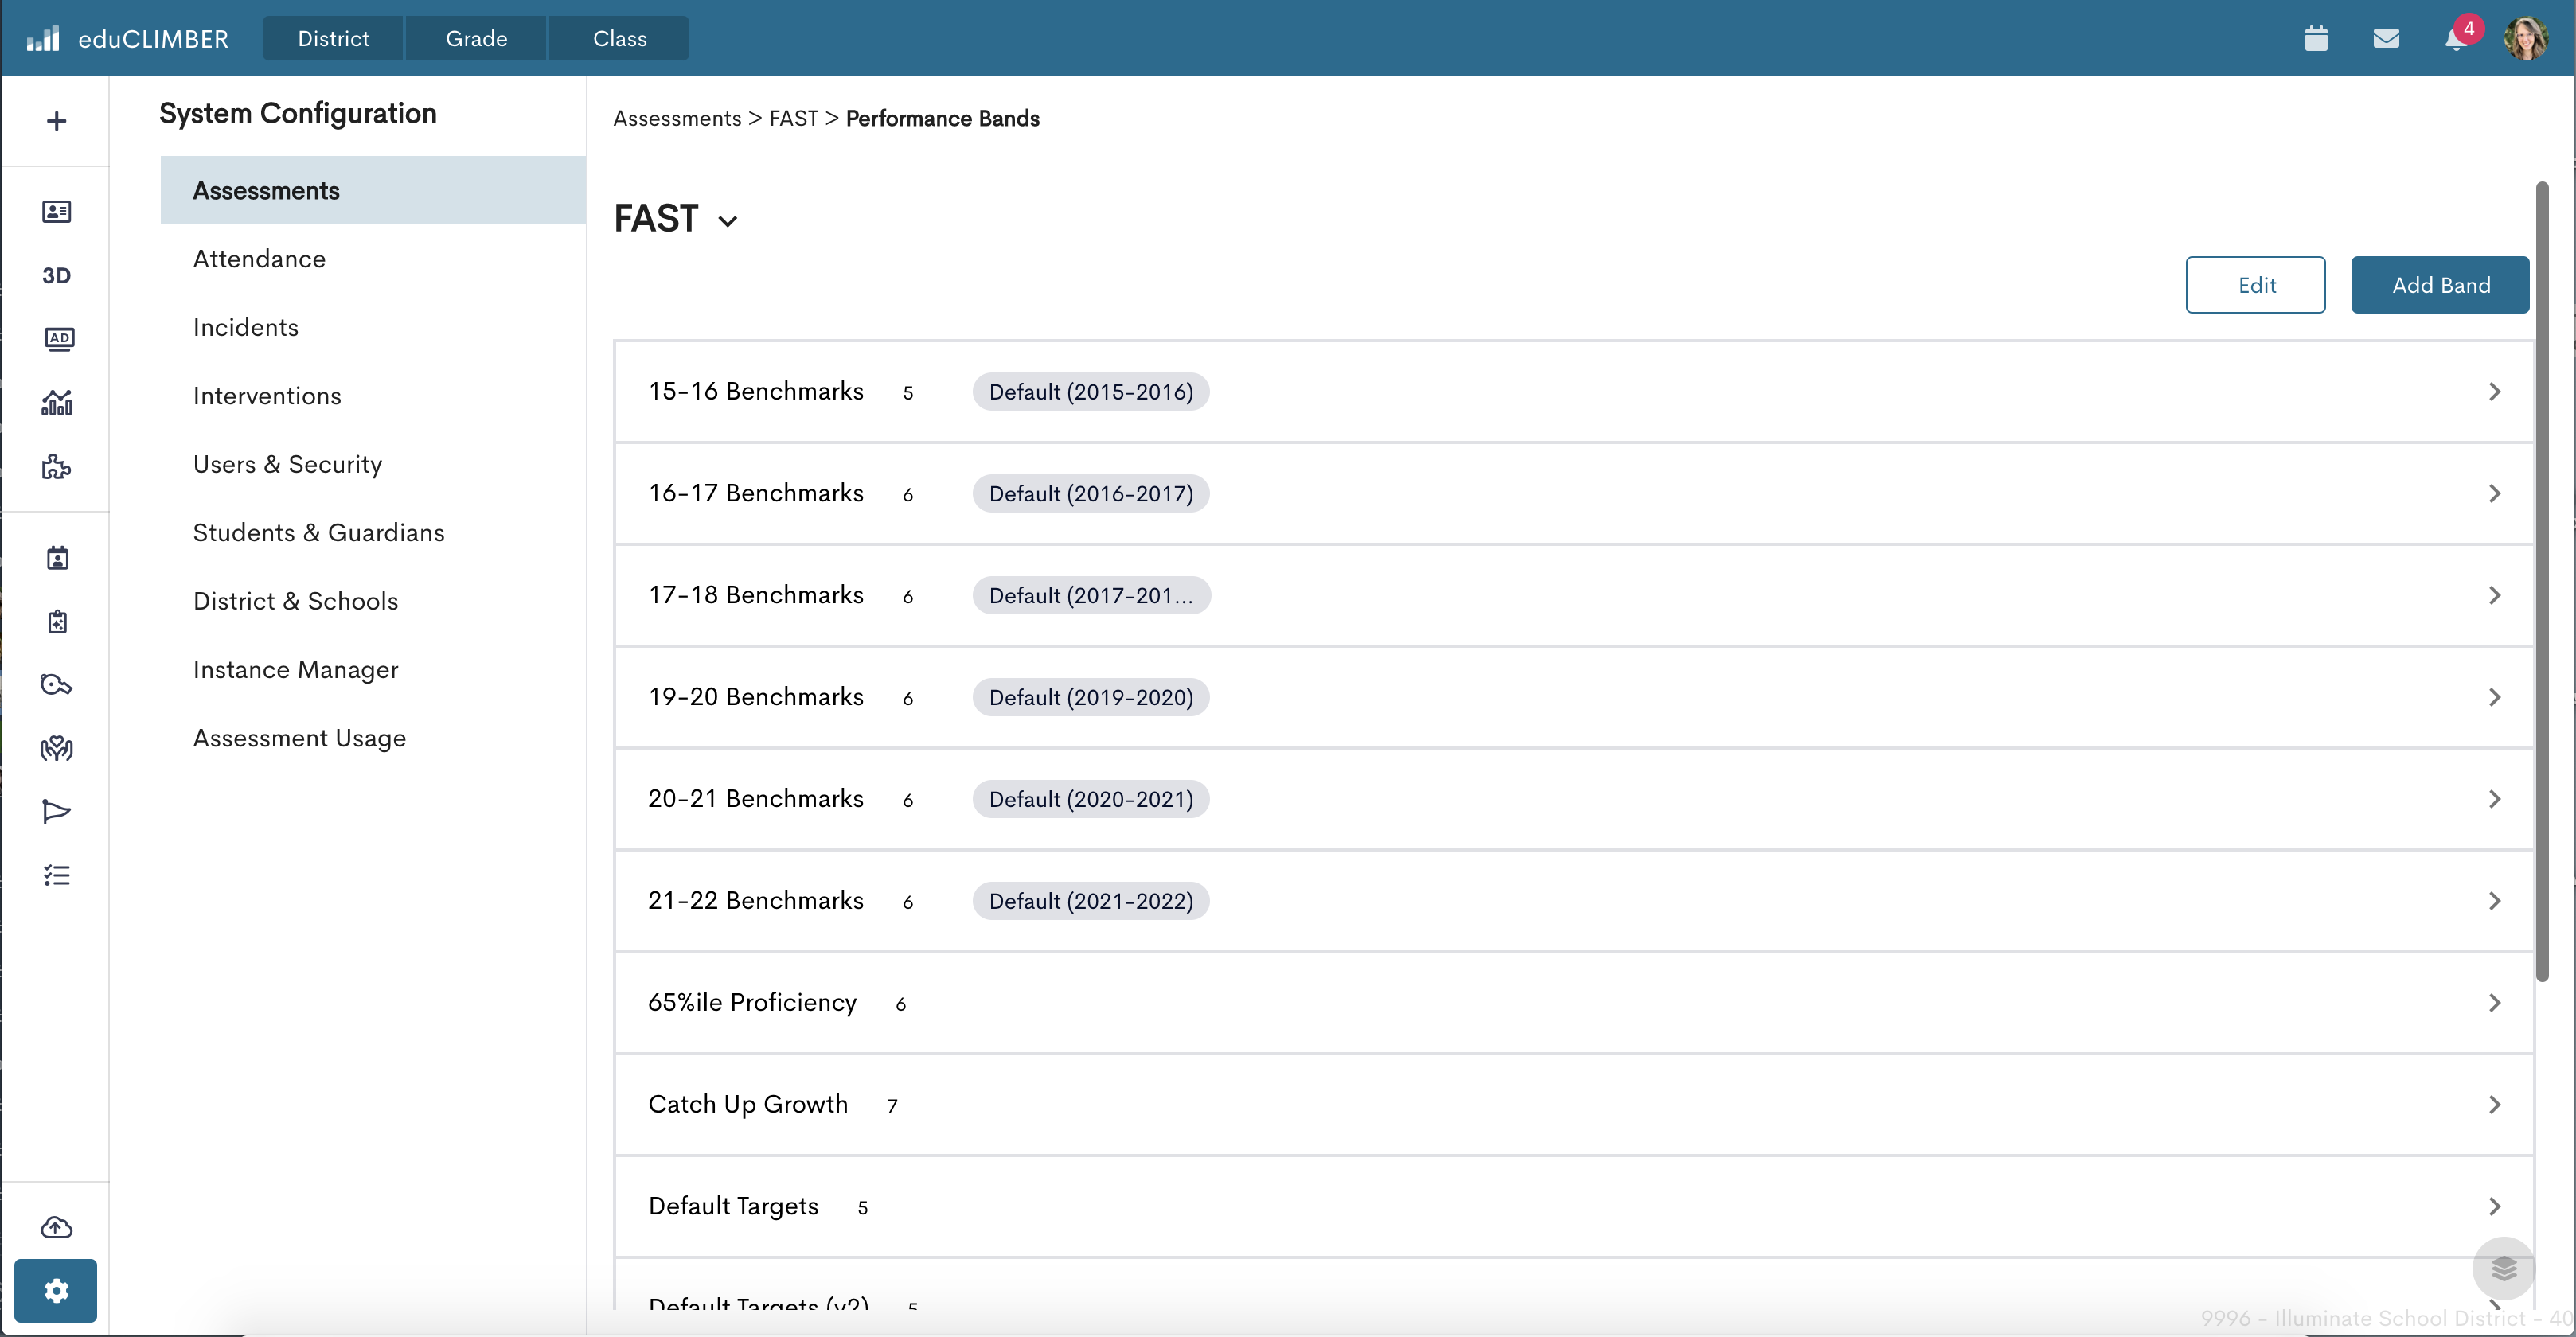Viewport: 2576px width, 1337px height.
Task: Open the settings gear in sidebar
Action: tap(56, 1290)
